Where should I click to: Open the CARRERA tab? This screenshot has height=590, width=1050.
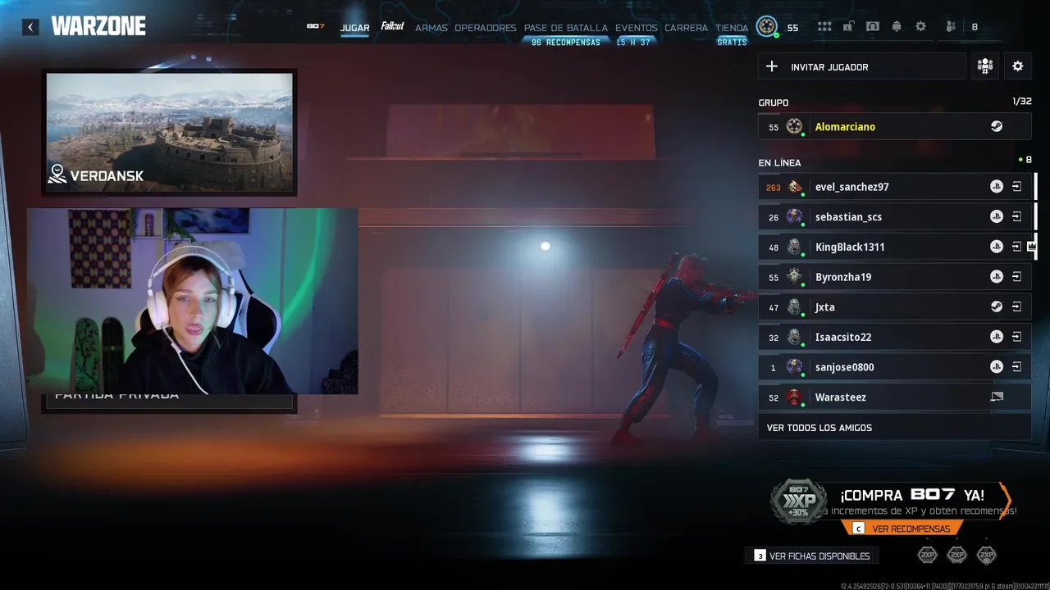coord(687,28)
